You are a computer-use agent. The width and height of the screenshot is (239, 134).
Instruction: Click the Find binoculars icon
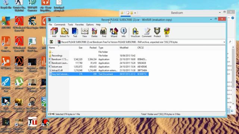coord(104,32)
